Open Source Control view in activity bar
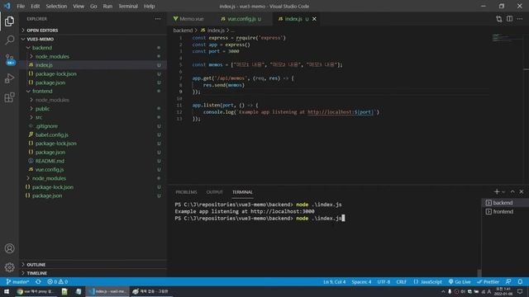The width and height of the screenshot is (529, 297). click(9, 59)
